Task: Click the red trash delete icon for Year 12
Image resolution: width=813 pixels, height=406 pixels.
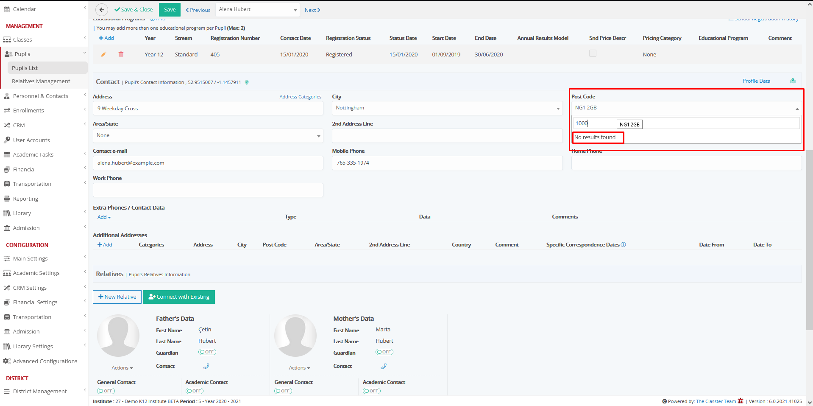Action: coord(121,54)
